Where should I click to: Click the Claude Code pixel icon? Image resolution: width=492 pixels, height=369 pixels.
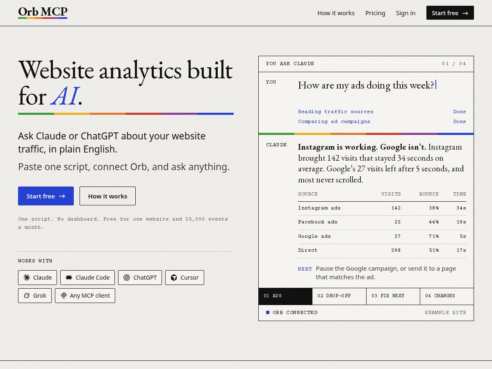tap(69, 278)
